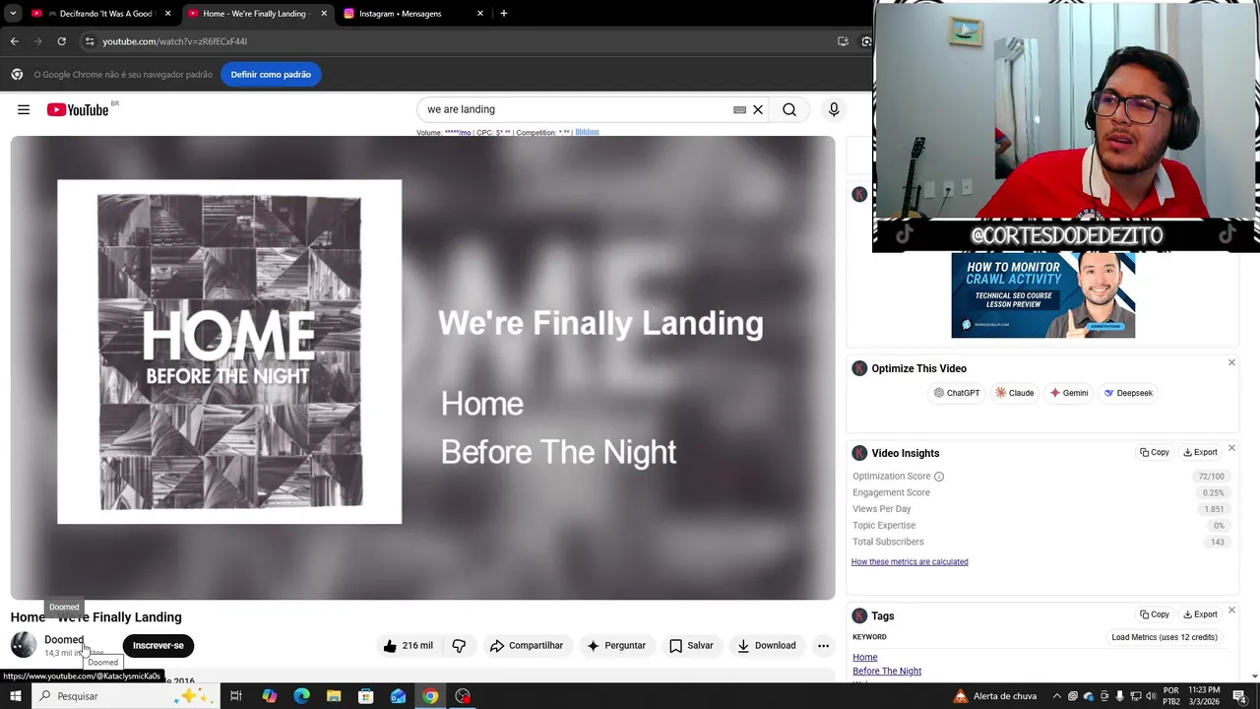Download the video with Download button
Image resolution: width=1260 pixels, height=709 pixels.
(767, 646)
